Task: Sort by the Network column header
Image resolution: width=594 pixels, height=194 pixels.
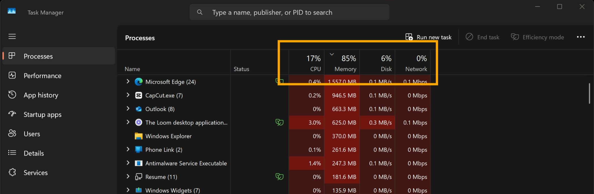Action: click(413, 62)
